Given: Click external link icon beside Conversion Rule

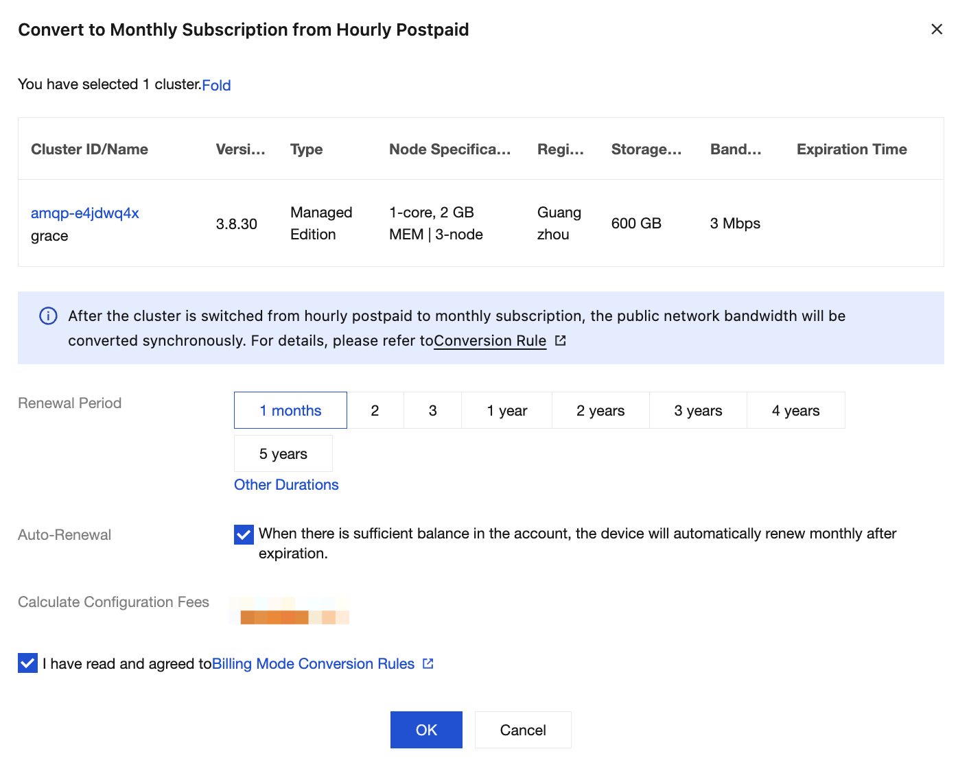Looking at the screenshot, I should 561,341.
